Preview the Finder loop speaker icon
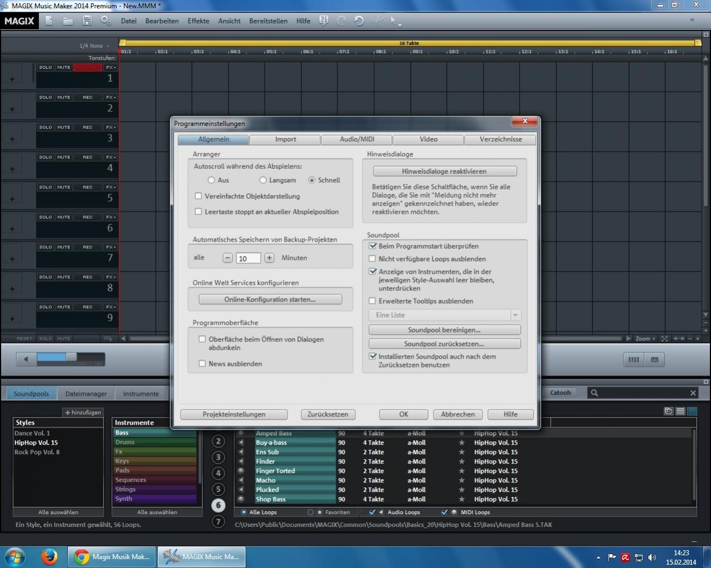Screen dimensions: 711x568 241,461
